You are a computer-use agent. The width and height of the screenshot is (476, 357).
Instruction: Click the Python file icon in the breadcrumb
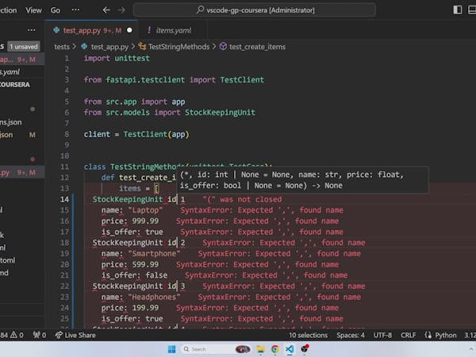pyautogui.click(x=84, y=47)
